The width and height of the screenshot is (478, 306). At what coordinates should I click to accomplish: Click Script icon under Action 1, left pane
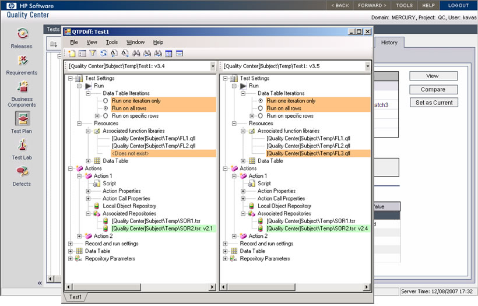point(97,184)
